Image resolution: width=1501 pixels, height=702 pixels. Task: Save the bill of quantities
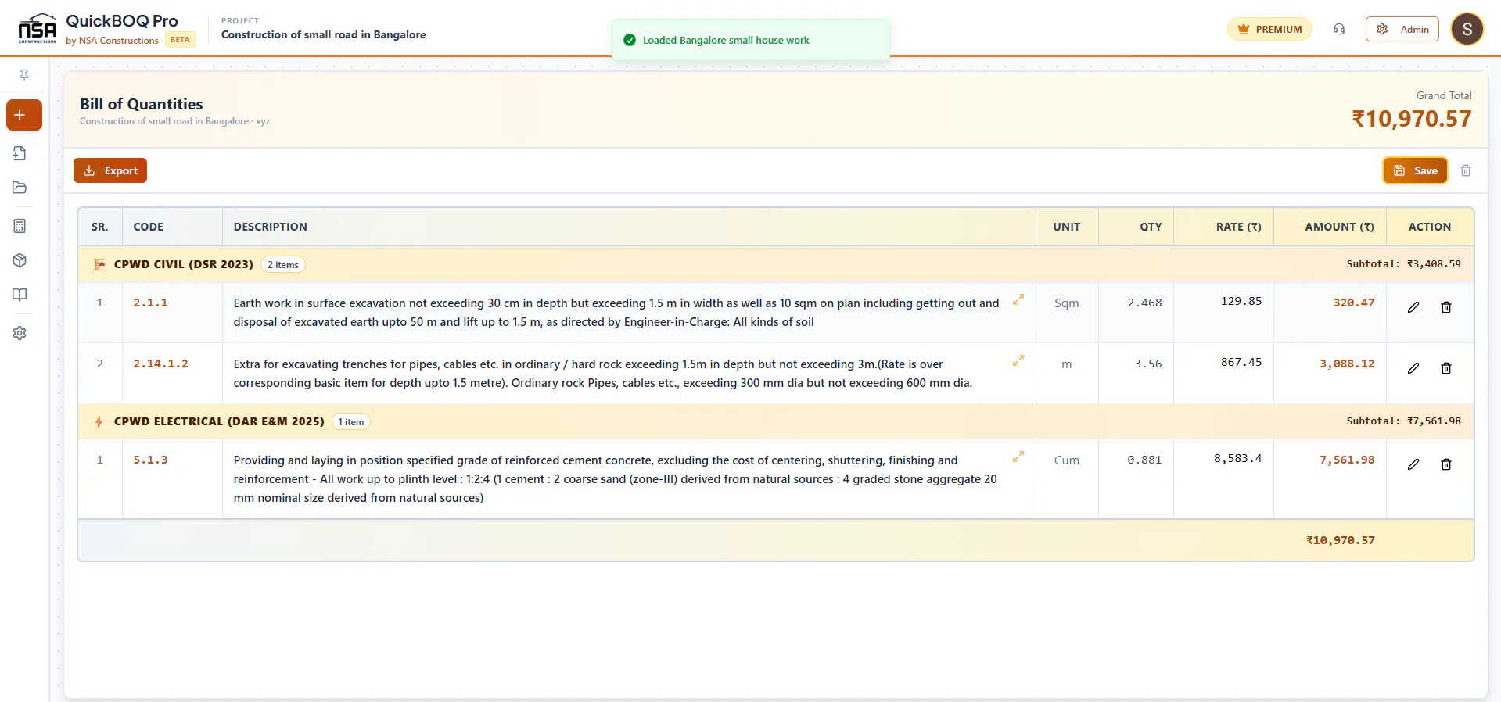[1415, 170]
